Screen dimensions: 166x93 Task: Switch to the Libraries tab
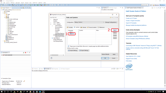click(84, 27)
